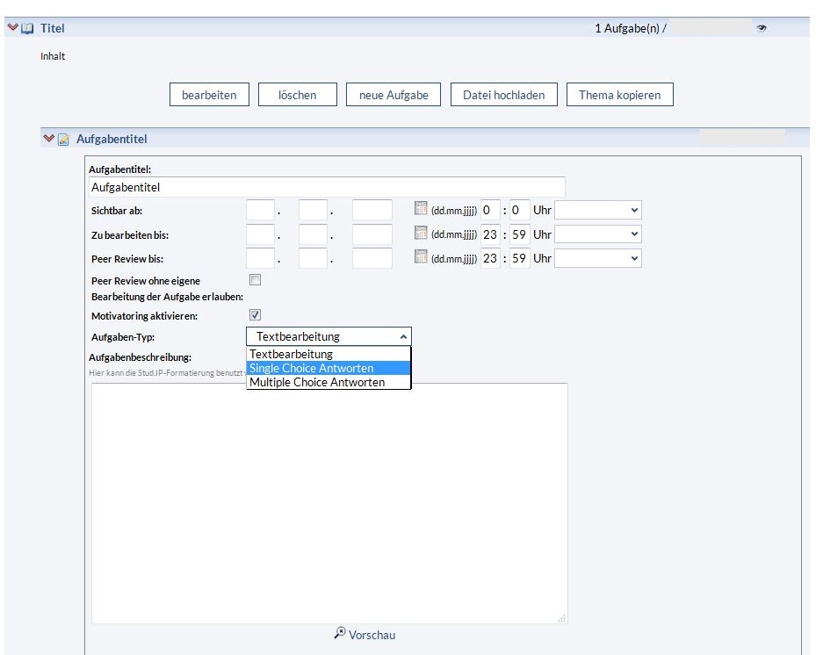Open calendar picker for Sichtbar ab

(x=421, y=210)
